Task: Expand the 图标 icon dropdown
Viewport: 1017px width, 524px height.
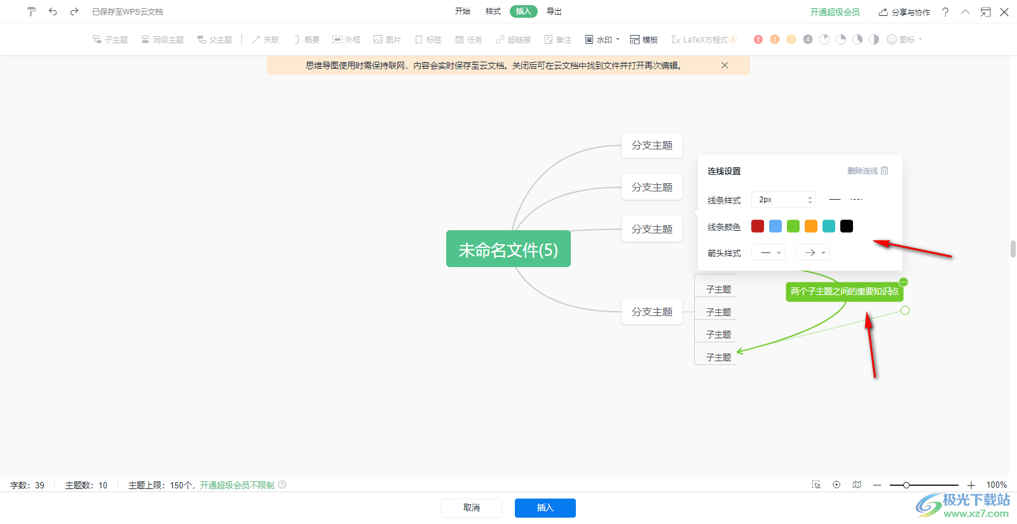Action: coord(904,39)
